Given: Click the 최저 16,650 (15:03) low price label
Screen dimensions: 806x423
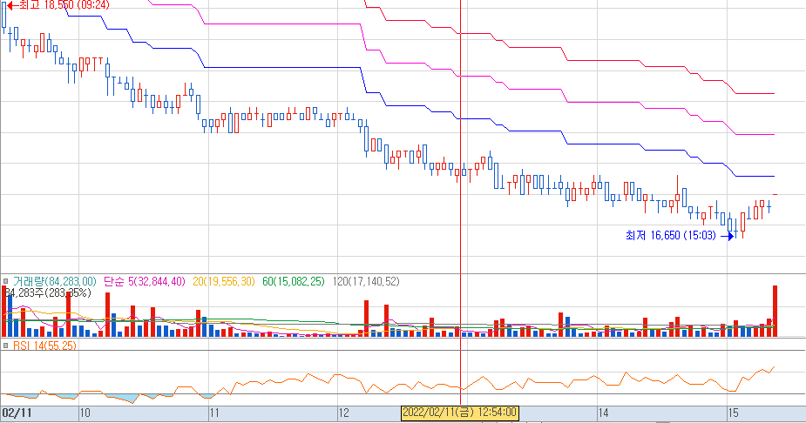Looking at the screenshot, I should click(x=670, y=235).
